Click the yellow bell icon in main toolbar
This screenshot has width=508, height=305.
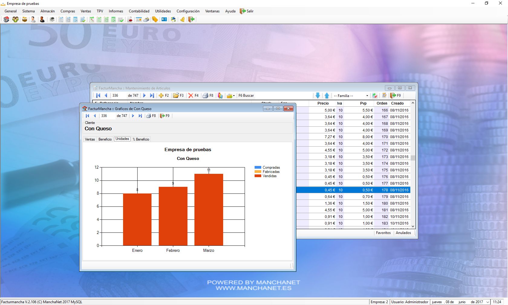[x=182, y=20]
